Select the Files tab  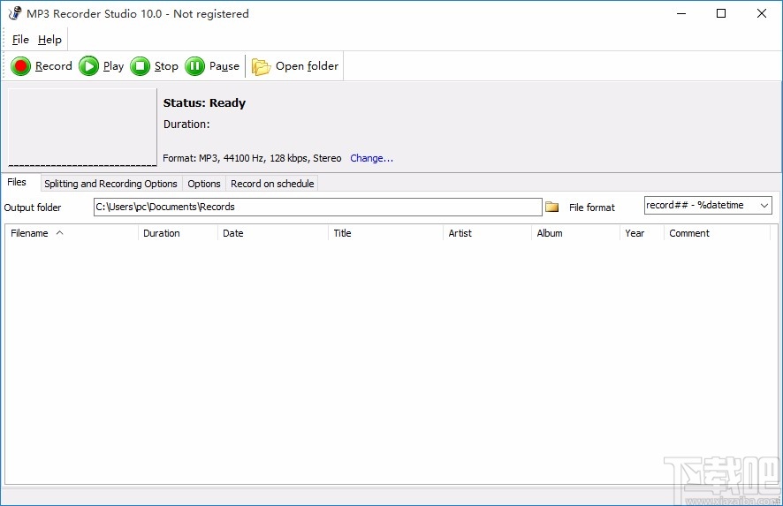pos(18,183)
